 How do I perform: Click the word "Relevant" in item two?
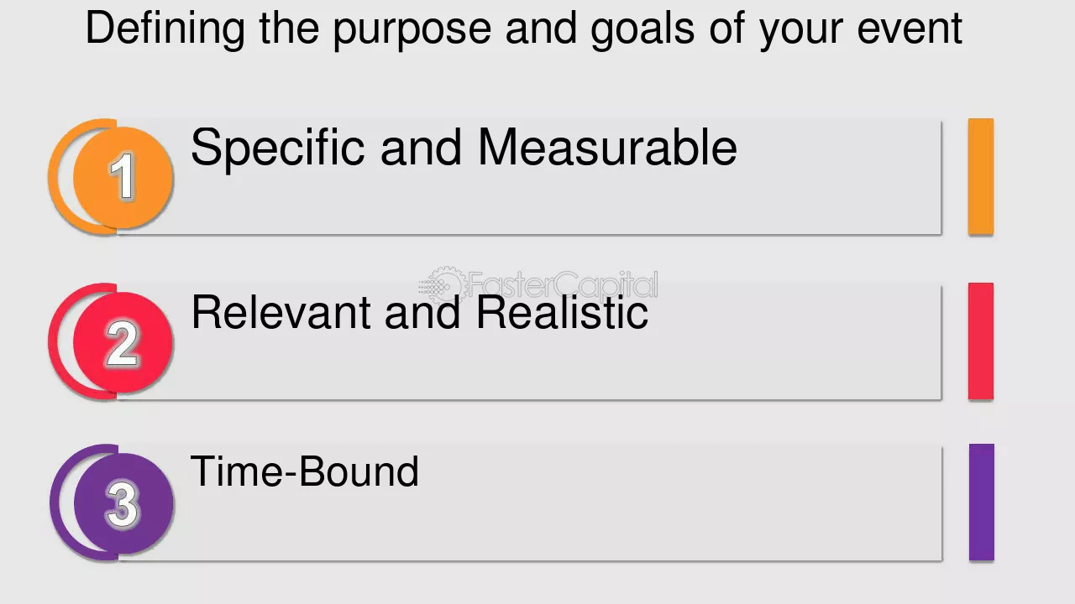[282, 312]
